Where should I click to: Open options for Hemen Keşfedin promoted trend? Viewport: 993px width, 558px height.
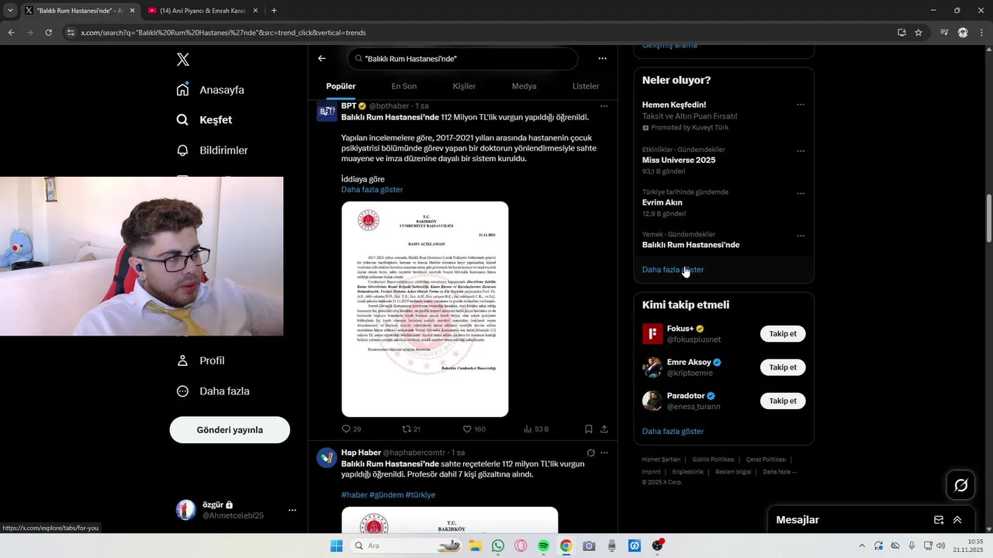[801, 105]
